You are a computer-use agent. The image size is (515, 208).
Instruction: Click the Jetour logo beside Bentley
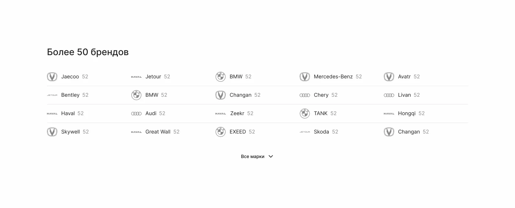[52, 95]
